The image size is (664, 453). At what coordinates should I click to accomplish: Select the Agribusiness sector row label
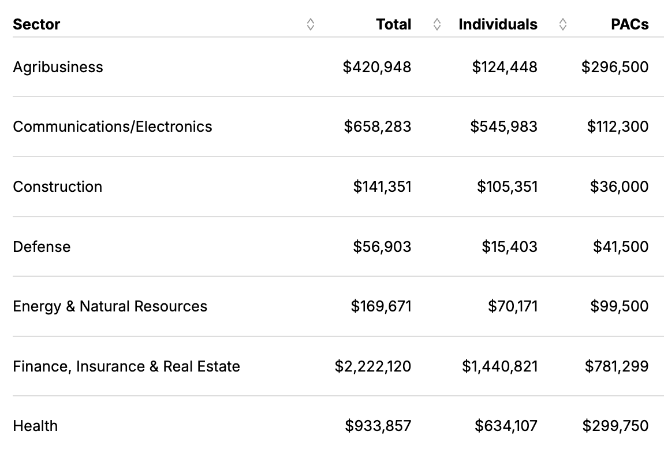click(58, 67)
